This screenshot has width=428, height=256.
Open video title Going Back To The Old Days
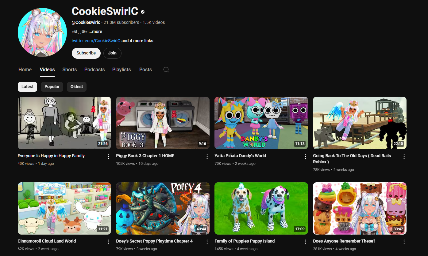(x=352, y=159)
